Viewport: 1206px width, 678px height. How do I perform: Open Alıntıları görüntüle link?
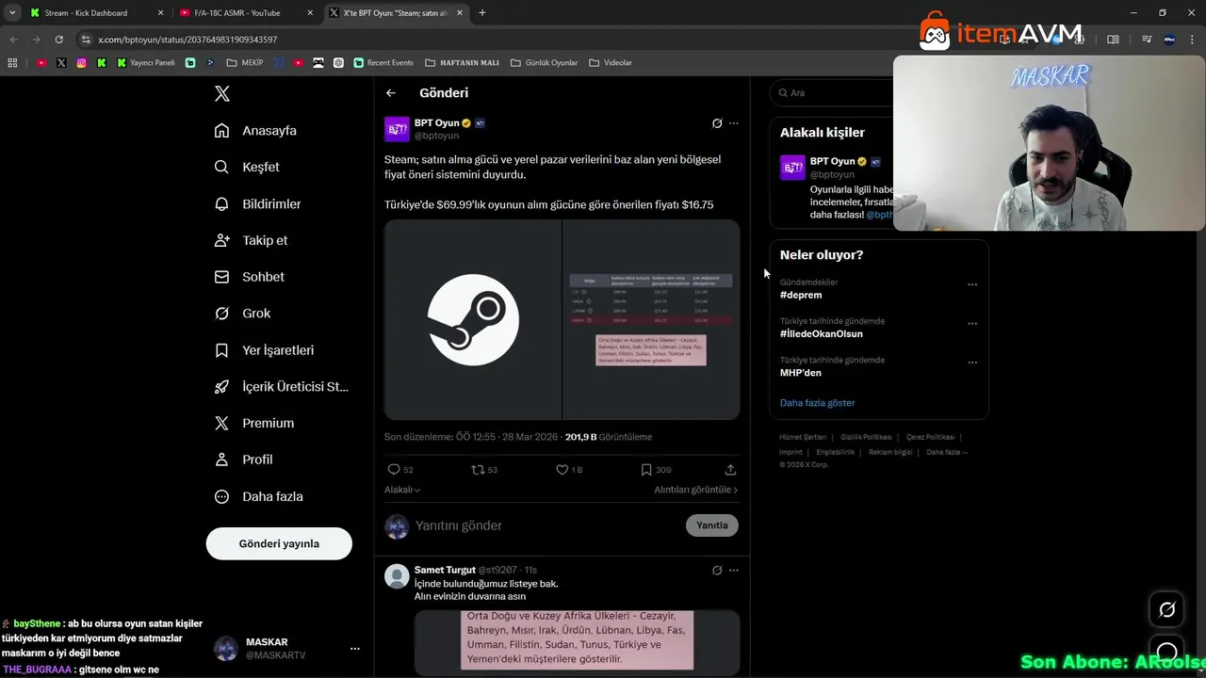(696, 490)
